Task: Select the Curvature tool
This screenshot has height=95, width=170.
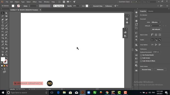Action: 6,20
